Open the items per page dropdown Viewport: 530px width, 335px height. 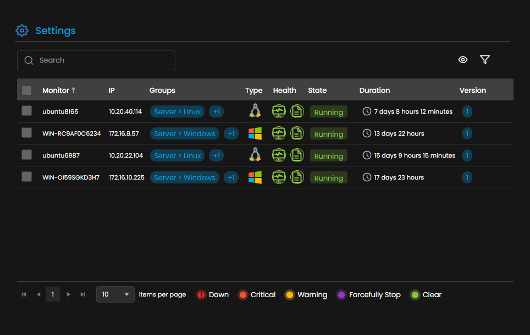[x=115, y=294]
